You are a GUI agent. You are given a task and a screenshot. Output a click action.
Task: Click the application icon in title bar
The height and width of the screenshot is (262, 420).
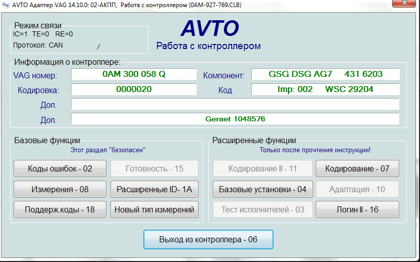click(6, 5)
